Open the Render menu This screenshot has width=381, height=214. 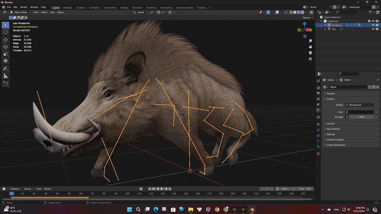pyautogui.click(x=24, y=7)
